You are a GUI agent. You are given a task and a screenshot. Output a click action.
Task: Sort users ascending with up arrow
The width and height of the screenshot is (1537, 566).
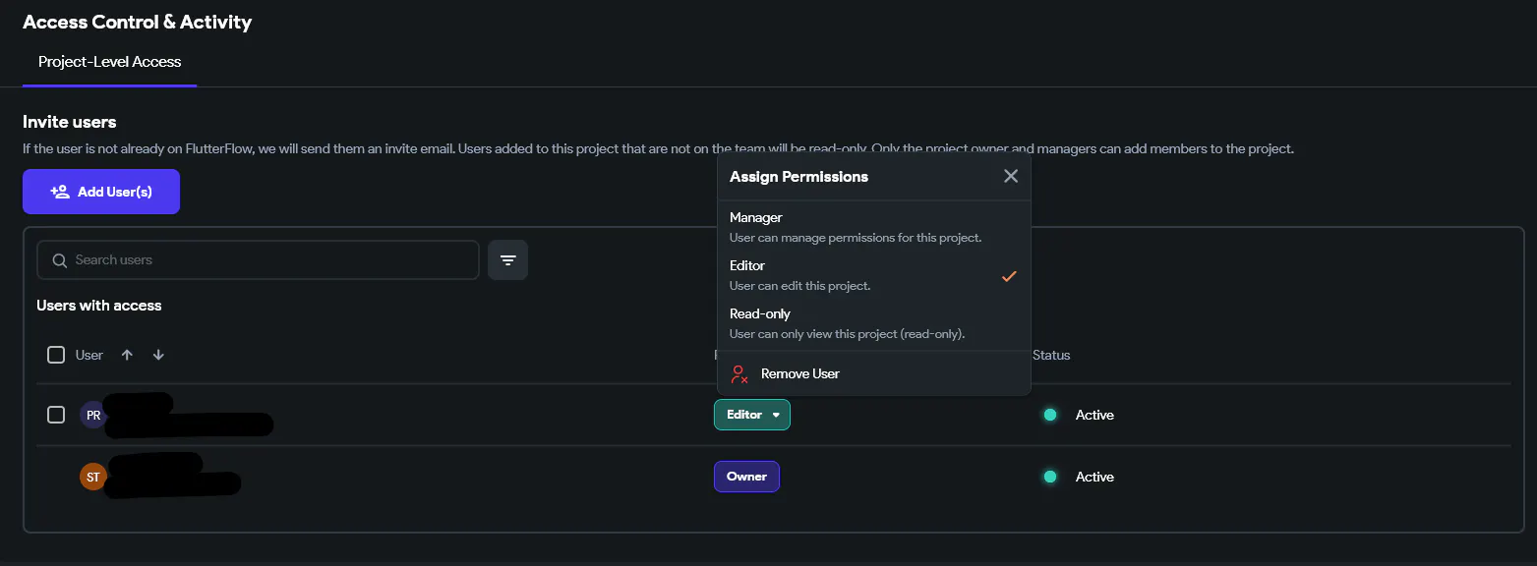point(127,355)
